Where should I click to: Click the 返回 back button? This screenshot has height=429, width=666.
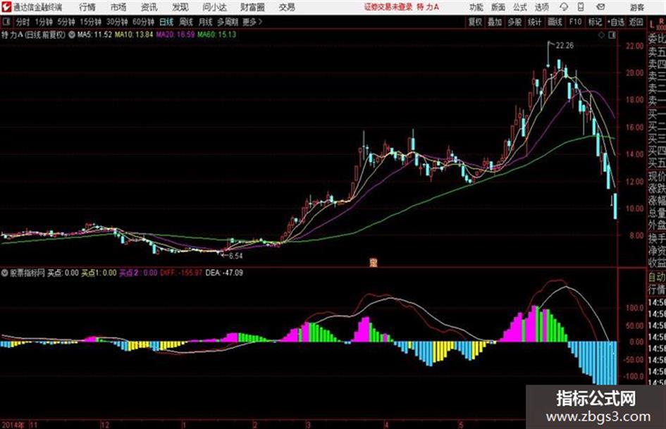pos(636,22)
